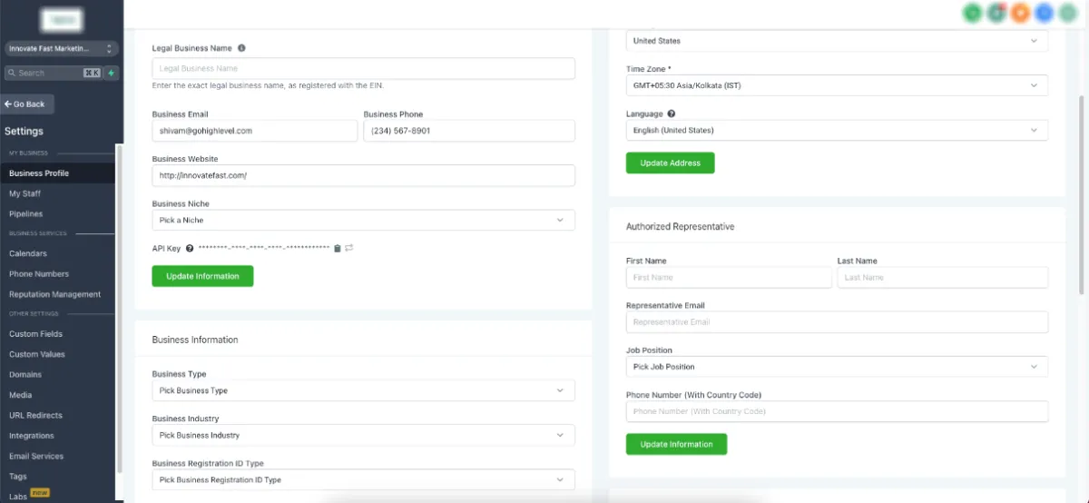Click the Update Address button
The image size is (1089, 503).
click(x=670, y=163)
